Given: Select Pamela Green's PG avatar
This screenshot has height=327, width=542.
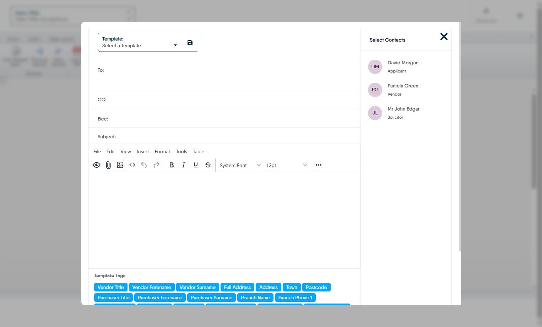Looking at the screenshot, I should (375, 90).
